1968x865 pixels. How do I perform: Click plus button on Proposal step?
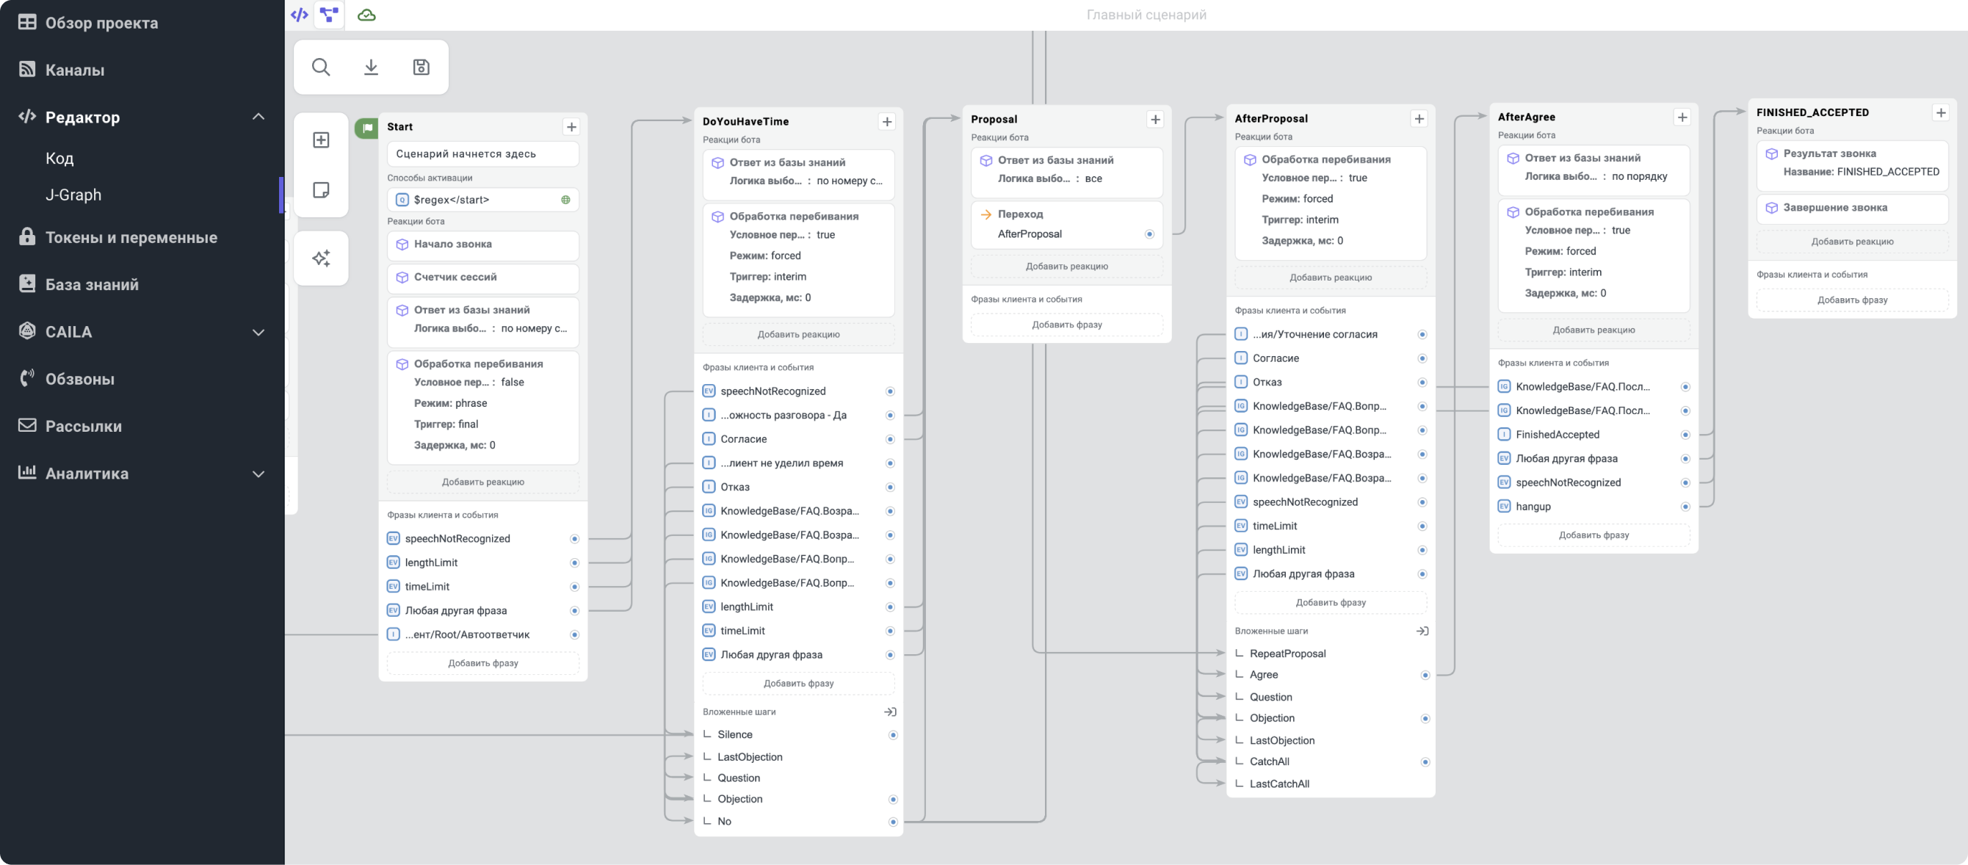(x=1155, y=119)
